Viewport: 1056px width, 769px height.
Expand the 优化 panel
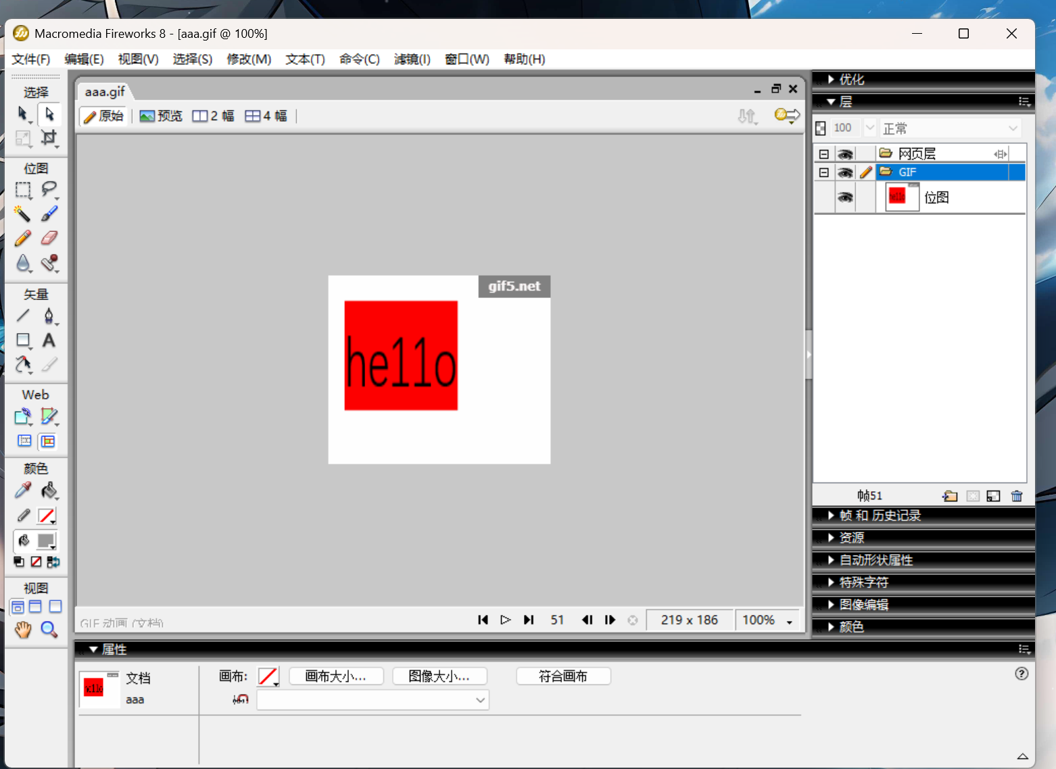coord(850,80)
